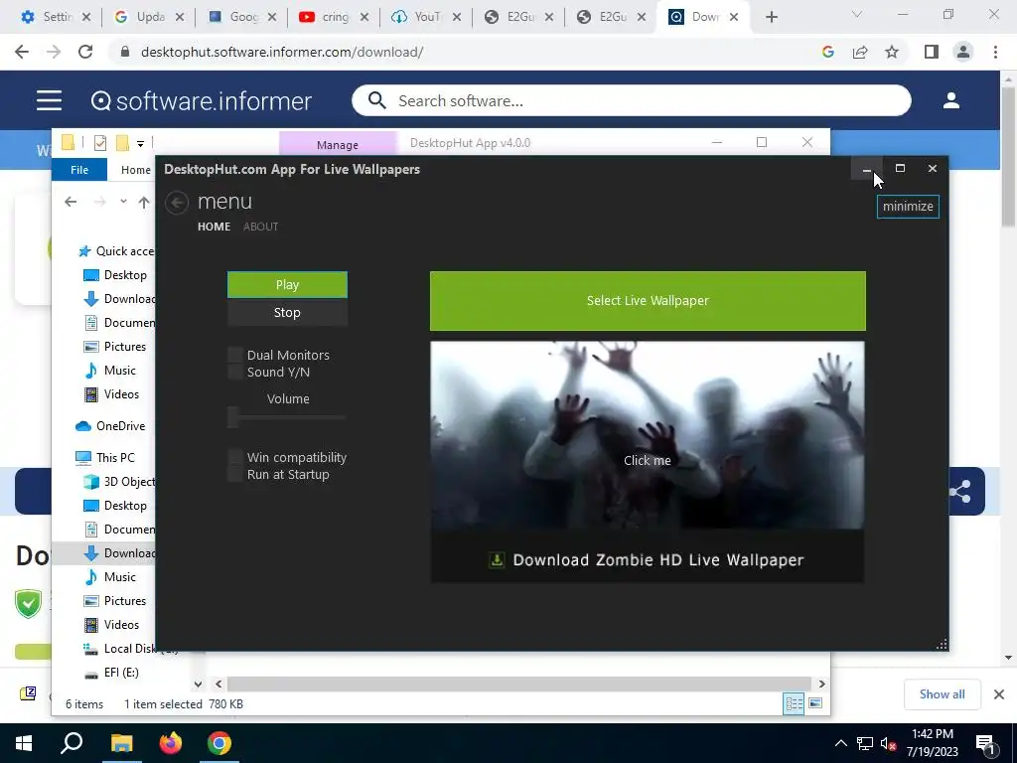Click Google icon in address bar

827,52
